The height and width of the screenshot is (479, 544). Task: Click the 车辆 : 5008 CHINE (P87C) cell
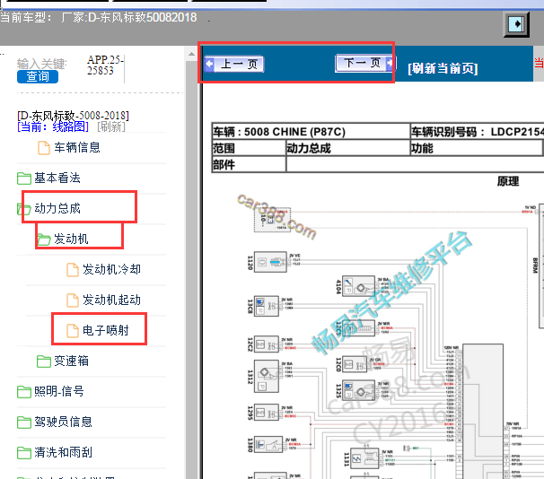(x=311, y=132)
